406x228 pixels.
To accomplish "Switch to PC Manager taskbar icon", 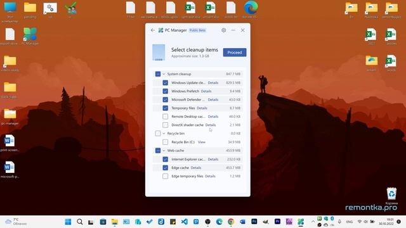I will pos(301,222).
